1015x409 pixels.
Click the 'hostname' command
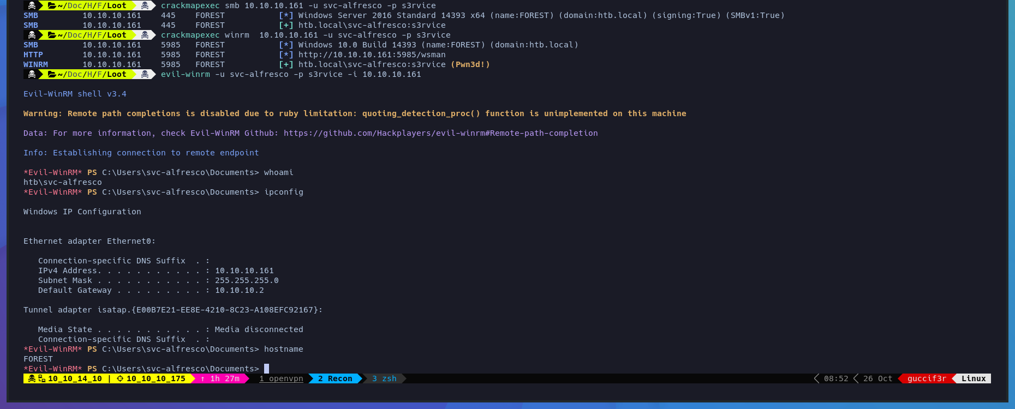pos(283,349)
